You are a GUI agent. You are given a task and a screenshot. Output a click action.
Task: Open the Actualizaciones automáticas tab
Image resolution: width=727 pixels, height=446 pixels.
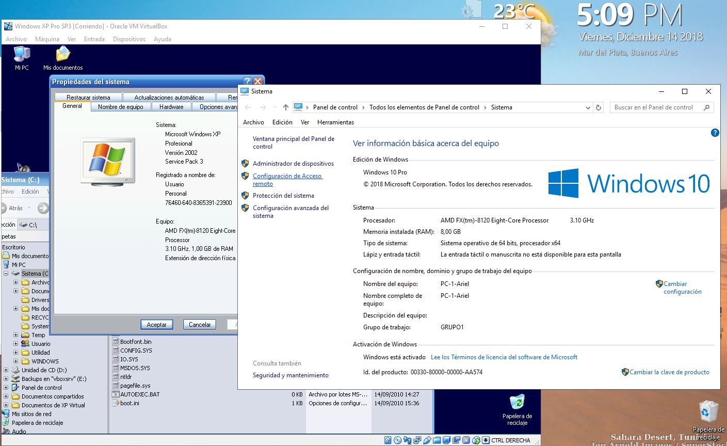[x=169, y=97]
